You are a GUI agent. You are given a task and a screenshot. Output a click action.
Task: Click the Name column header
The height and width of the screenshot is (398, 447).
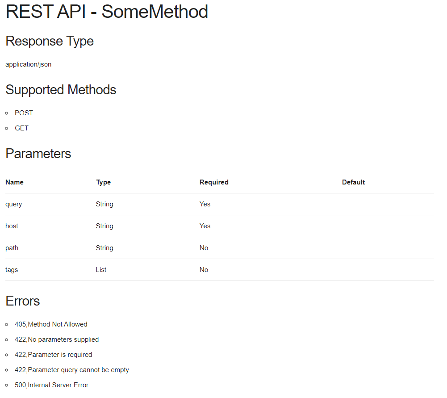14,182
